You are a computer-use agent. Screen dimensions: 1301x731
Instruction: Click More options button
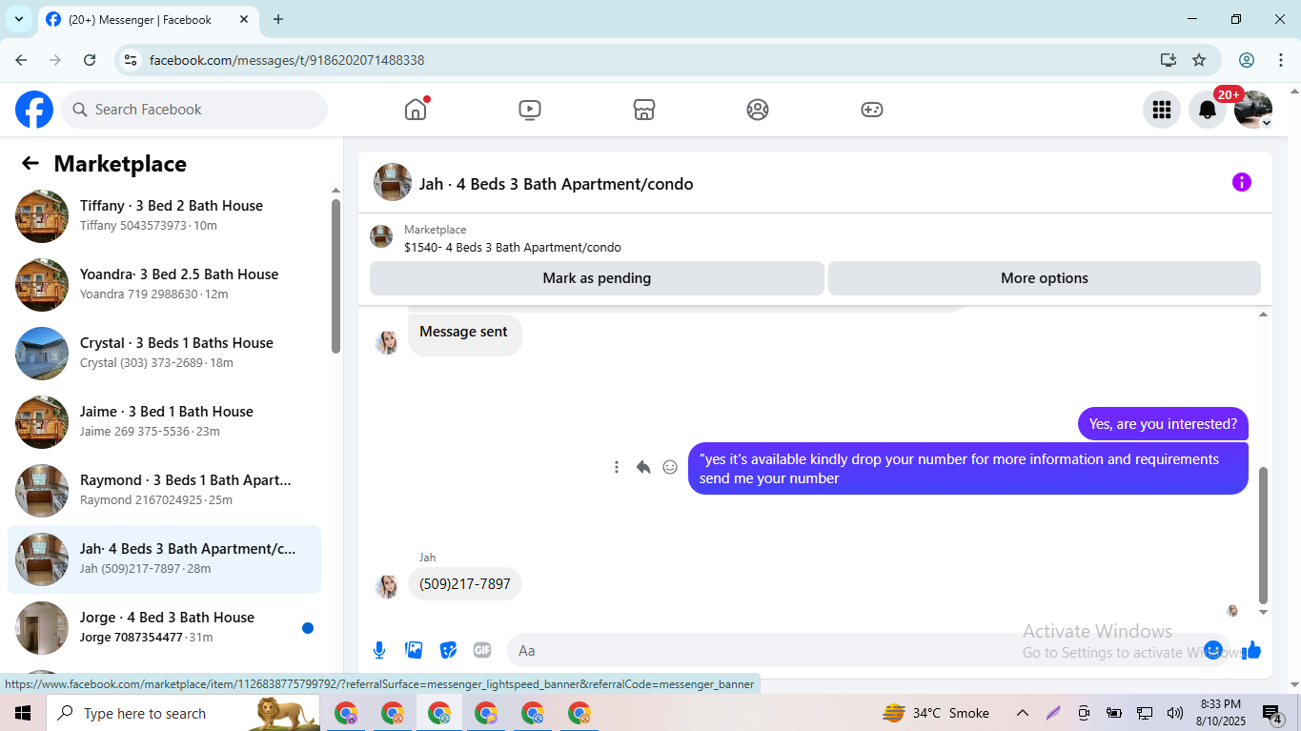[1045, 278]
